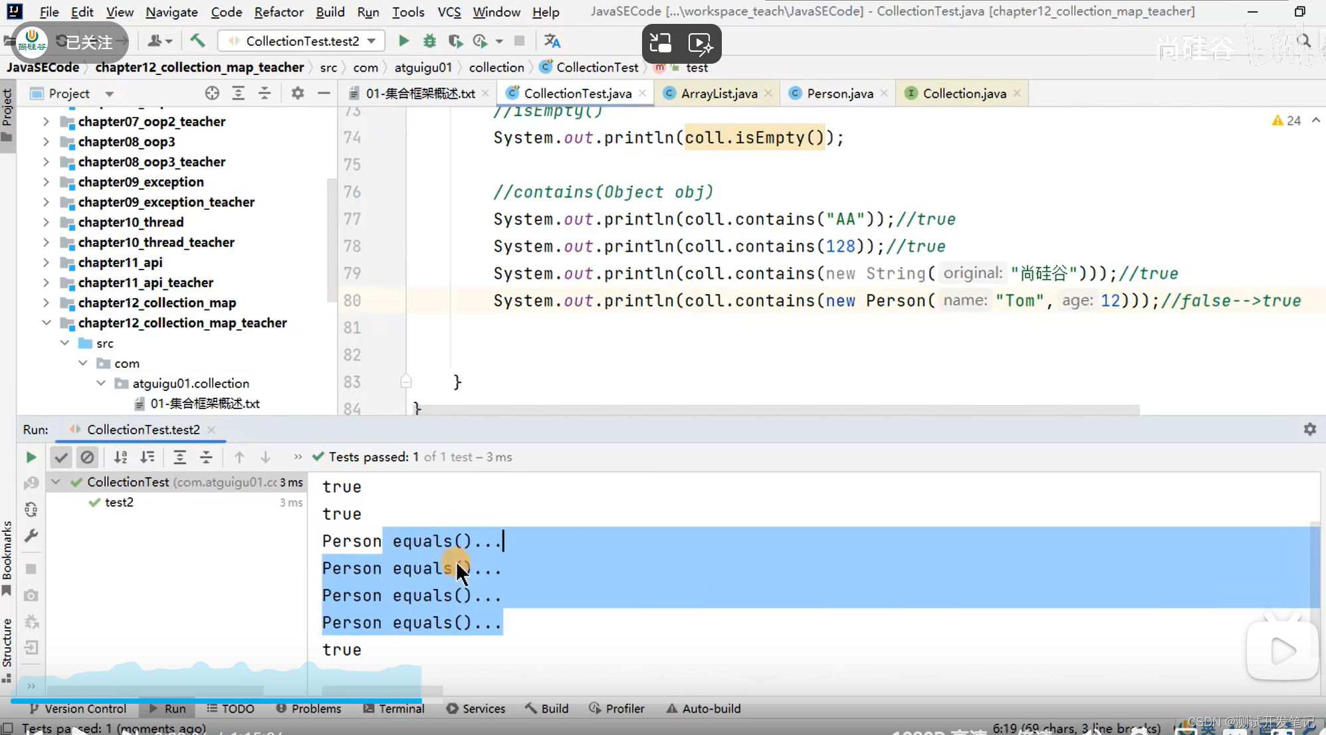This screenshot has width=1326, height=735.
Task: Expand chapter10_thread folder
Action: tap(46, 222)
